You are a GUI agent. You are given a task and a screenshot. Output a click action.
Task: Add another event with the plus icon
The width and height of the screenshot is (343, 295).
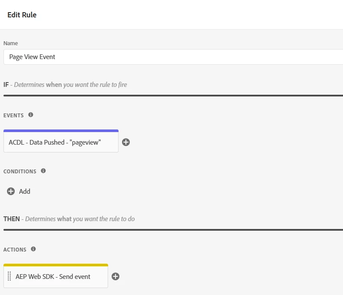(x=126, y=142)
